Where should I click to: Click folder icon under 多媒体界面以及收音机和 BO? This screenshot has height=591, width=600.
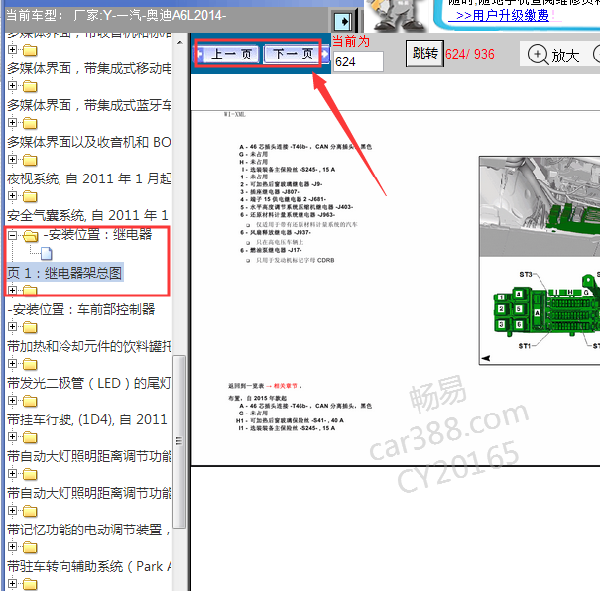(x=30, y=160)
